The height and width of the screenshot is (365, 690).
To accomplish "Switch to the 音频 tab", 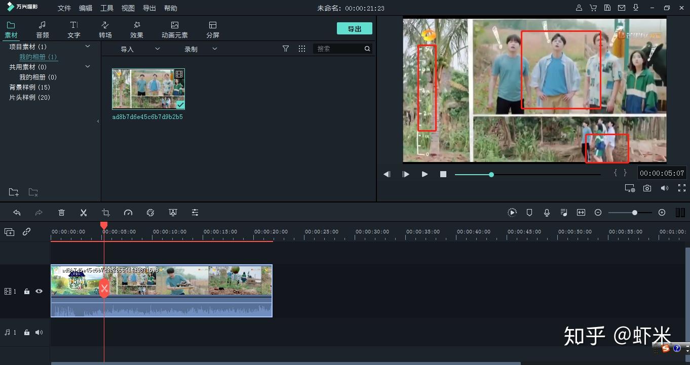I will click(43, 30).
